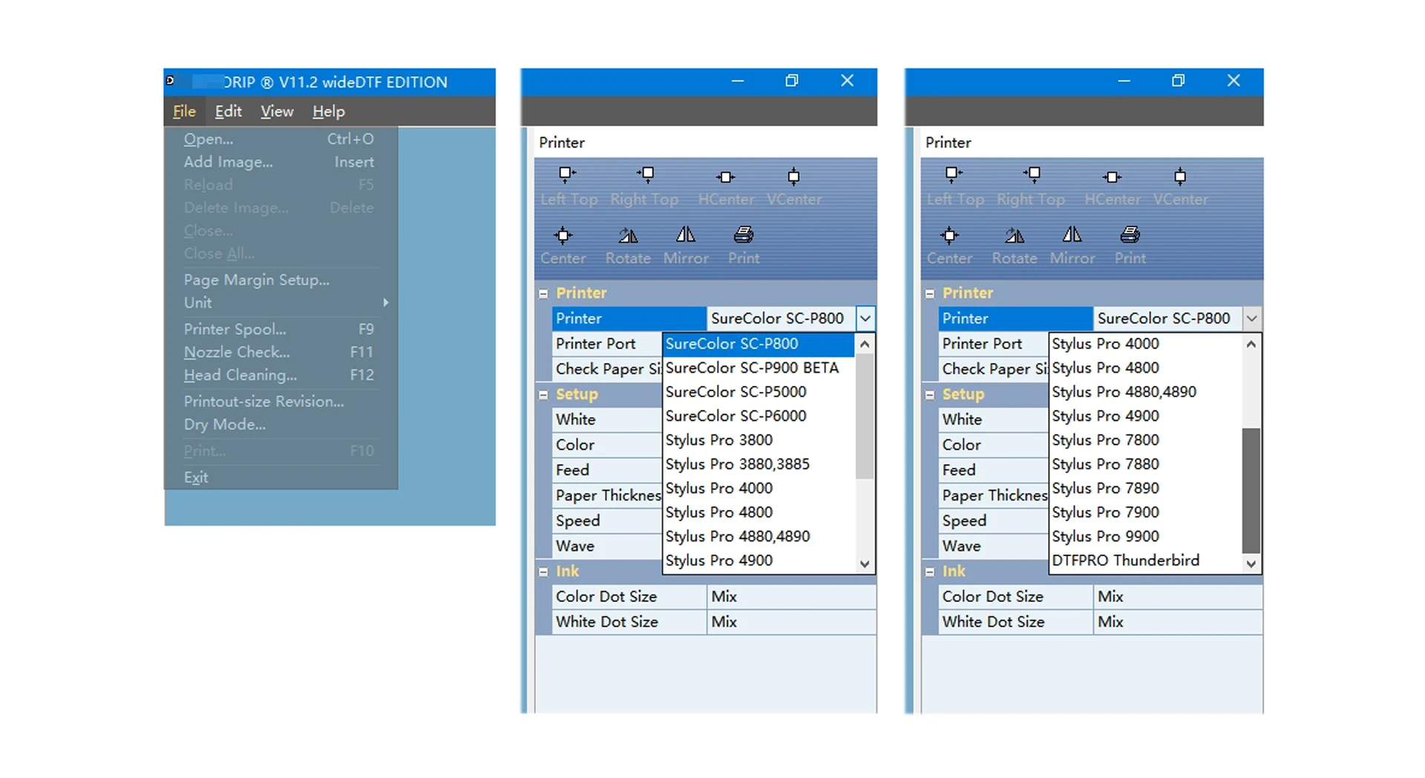
Task: Click the Rotate icon in the middle window
Action: click(x=628, y=235)
